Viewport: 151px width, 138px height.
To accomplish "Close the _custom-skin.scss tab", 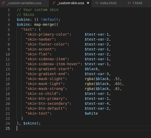I will (x=88, y=3).
